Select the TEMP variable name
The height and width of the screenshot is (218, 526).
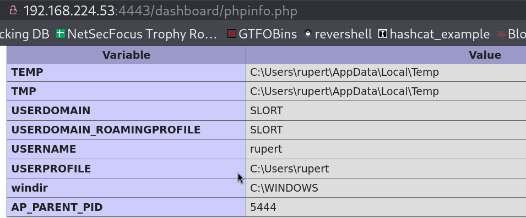(x=28, y=72)
